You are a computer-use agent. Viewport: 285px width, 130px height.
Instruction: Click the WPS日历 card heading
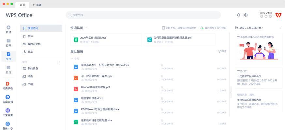click(x=242, y=71)
